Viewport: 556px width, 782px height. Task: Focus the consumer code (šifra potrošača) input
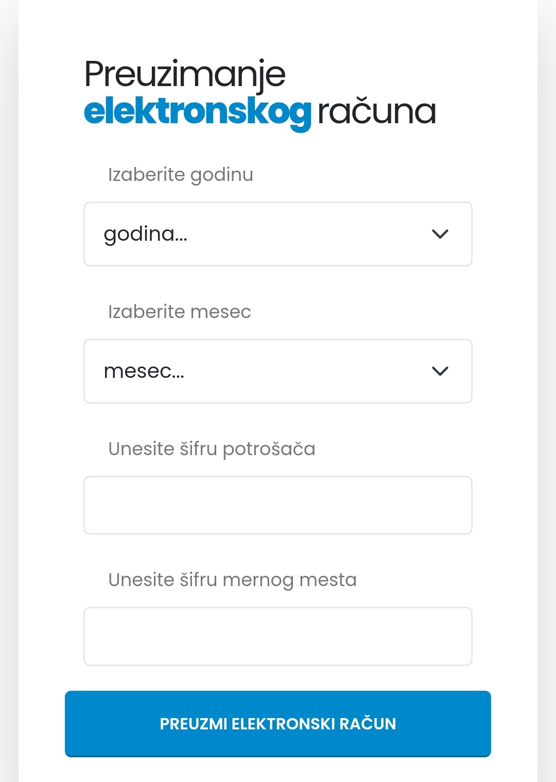point(278,505)
